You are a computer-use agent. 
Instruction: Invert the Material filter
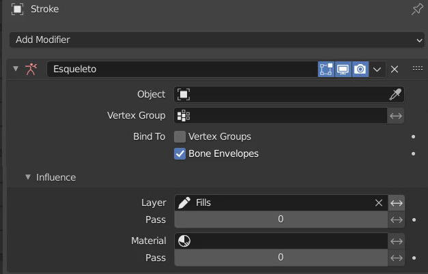(x=397, y=241)
